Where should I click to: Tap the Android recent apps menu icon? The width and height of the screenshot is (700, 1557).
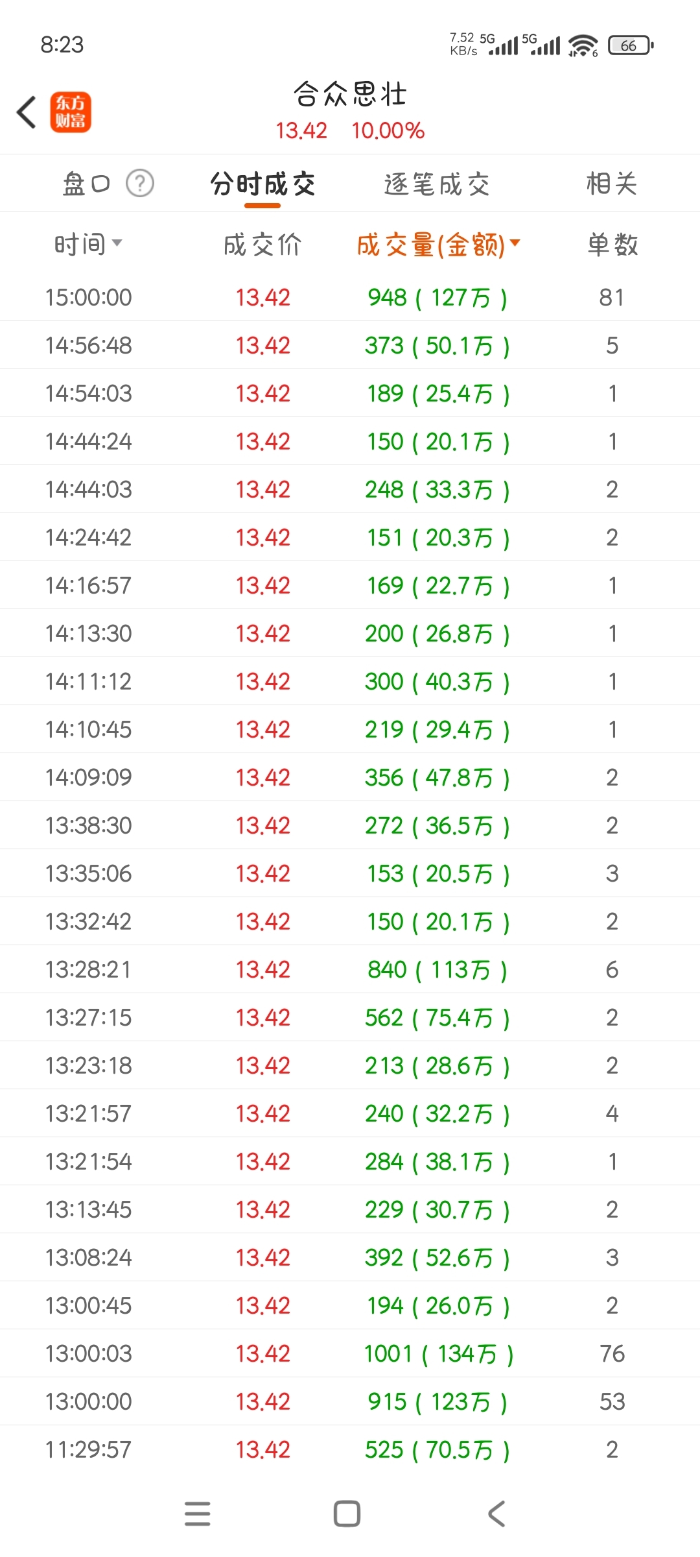(x=198, y=1514)
